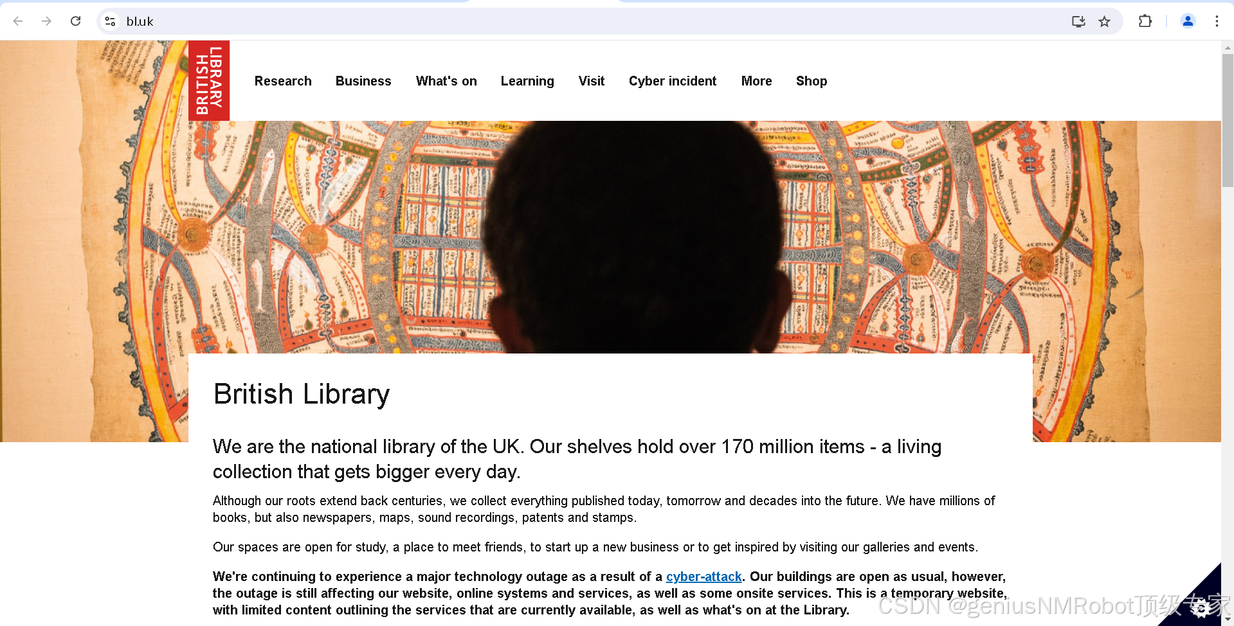Click the scroll up arrow
Screen dimensions: 1234x626
1228,47
